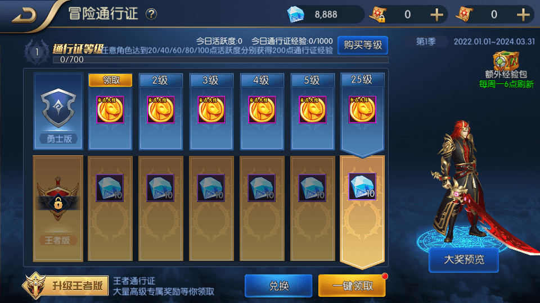Tap the blue diamond currency icon
The image size is (540, 303).
(x=295, y=15)
